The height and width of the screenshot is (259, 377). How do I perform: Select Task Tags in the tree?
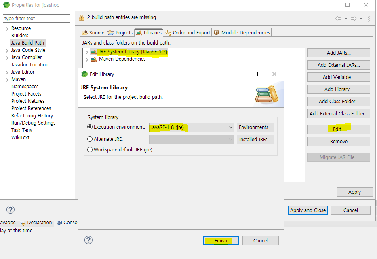(x=21, y=130)
